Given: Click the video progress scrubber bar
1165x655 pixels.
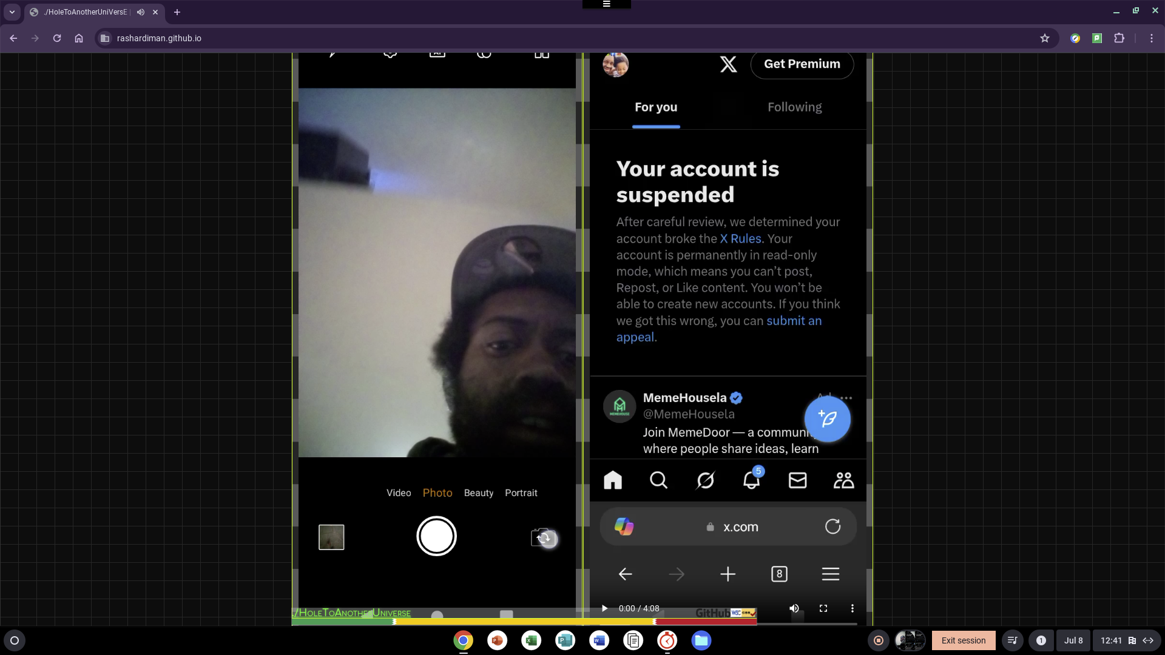Looking at the screenshot, I should 807,623.
